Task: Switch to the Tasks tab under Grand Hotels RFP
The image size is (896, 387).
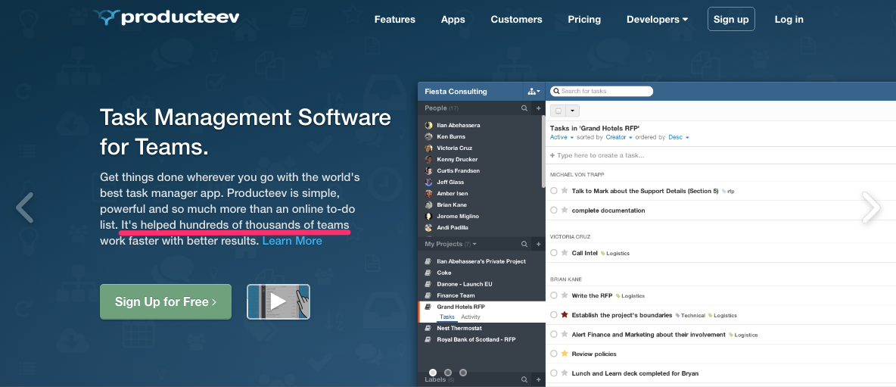Action: pyautogui.click(x=447, y=317)
